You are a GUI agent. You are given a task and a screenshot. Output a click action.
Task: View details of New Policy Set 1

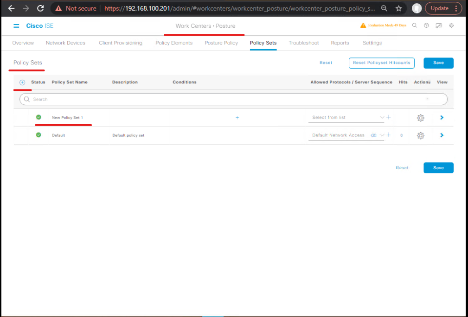tap(442, 118)
